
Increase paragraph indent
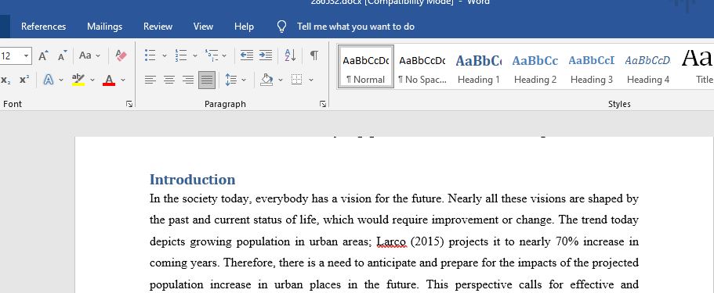pyautogui.click(x=266, y=56)
